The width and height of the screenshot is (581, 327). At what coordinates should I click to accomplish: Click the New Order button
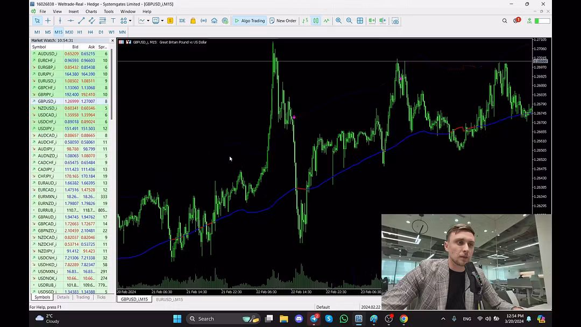[283, 21]
